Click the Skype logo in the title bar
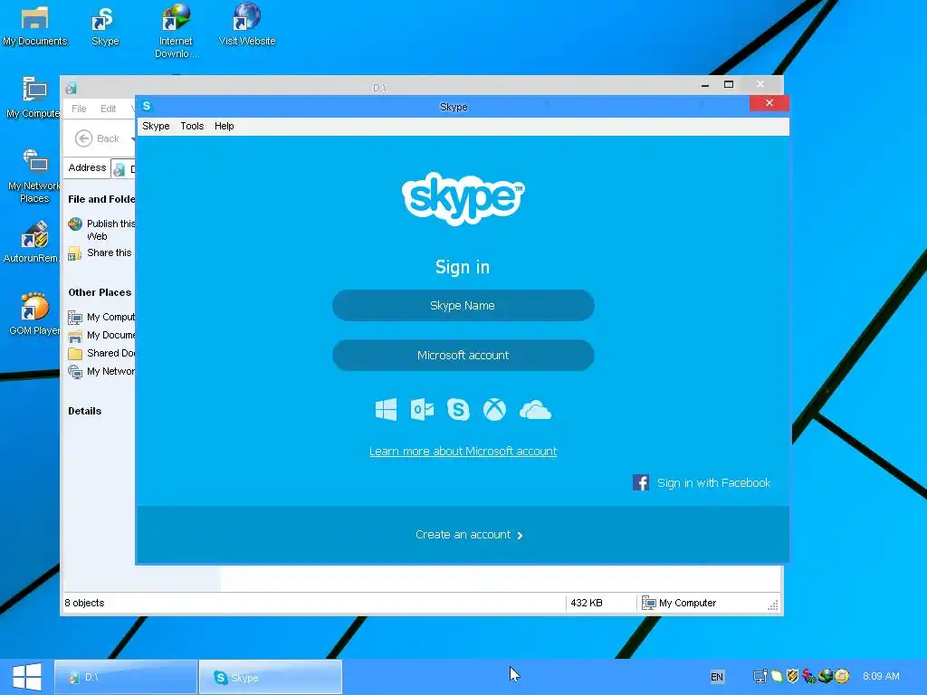The height and width of the screenshot is (695, 927). pos(147,106)
